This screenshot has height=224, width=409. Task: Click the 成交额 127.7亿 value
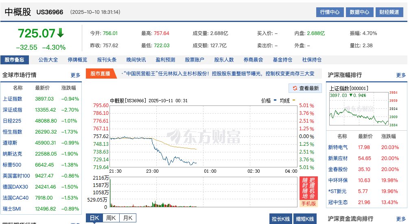pos(218,46)
